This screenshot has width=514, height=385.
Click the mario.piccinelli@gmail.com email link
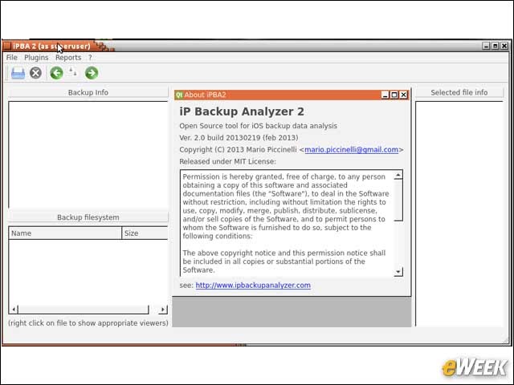pyautogui.click(x=352, y=150)
